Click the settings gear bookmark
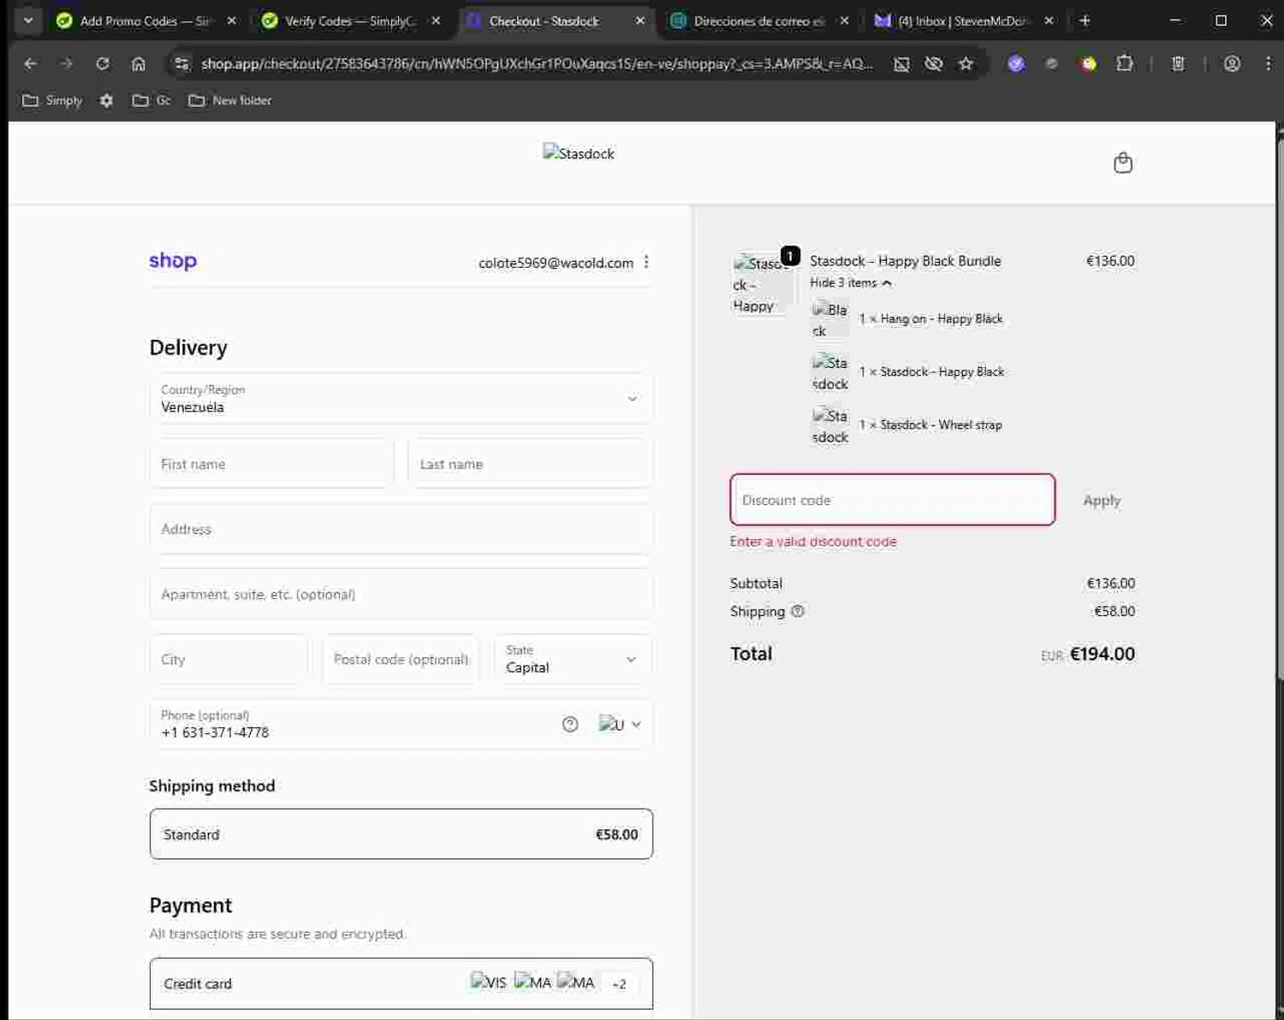The image size is (1284, 1020). [106, 100]
